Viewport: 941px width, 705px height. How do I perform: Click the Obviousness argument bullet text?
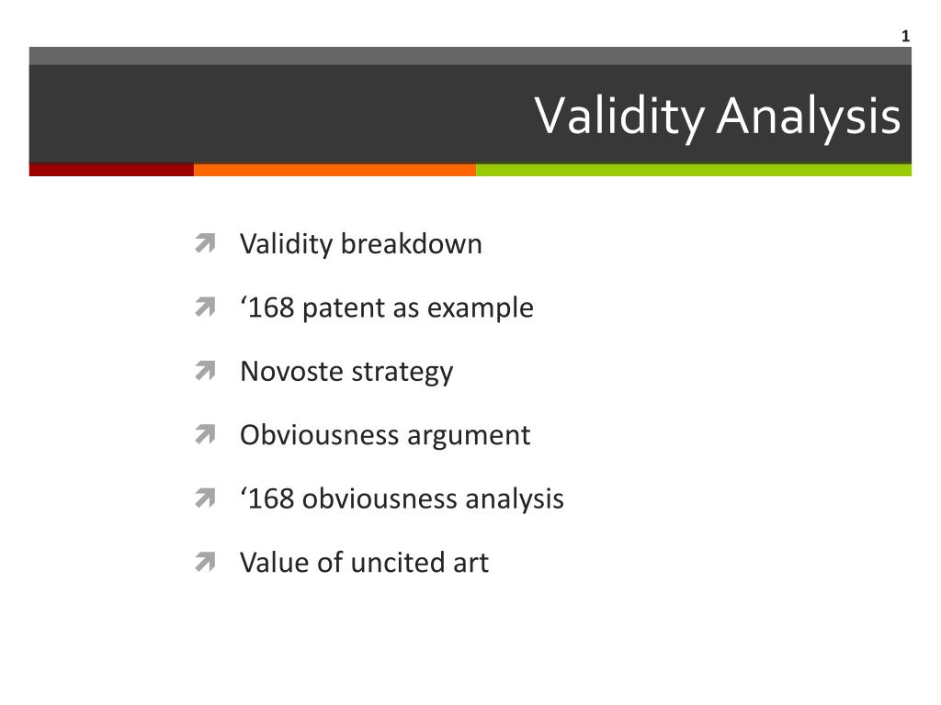[x=385, y=436]
